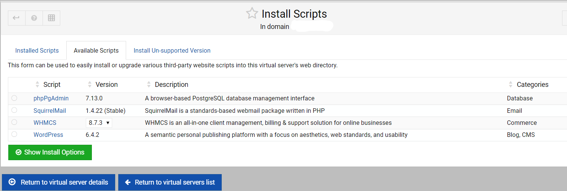
Task: Click the semantic personal publishing platform description
Action: (276, 135)
